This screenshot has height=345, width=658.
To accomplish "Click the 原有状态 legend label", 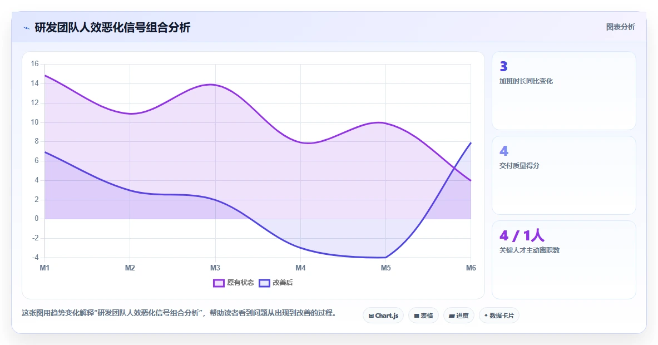I will 240,283.
